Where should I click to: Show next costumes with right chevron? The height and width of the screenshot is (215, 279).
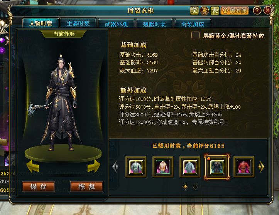tap(261, 167)
